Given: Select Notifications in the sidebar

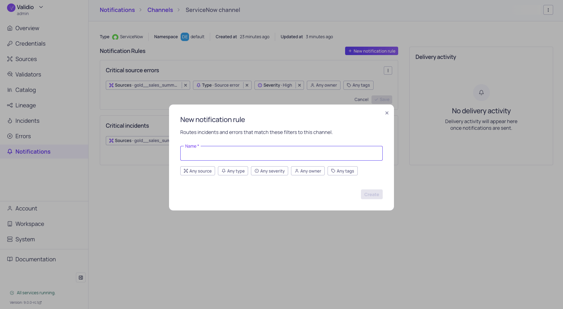Looking at the screenshot, I should point(44,152).
